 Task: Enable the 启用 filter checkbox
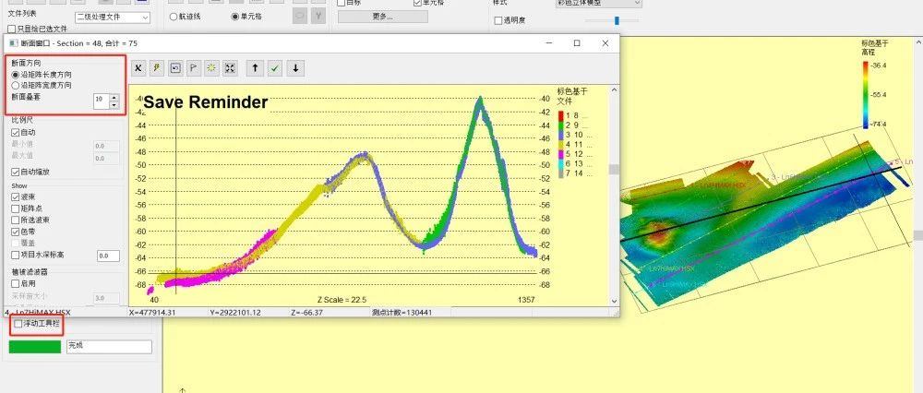(x=16, y=283)
